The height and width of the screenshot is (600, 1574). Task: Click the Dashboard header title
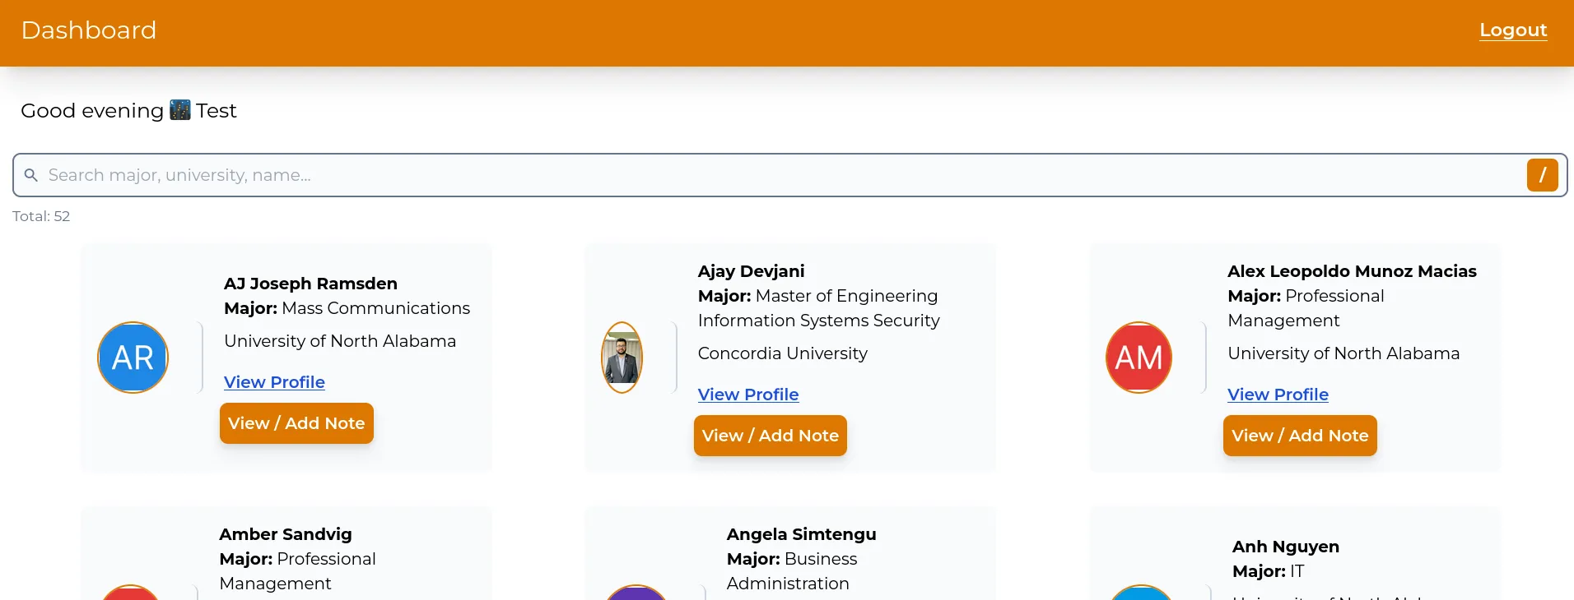89,30
